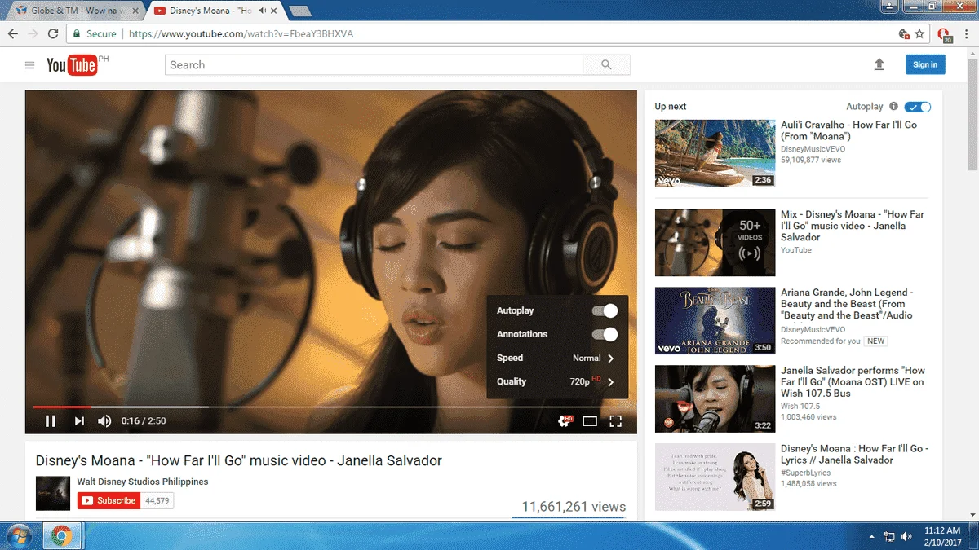Toggle Annotations in the player settings
Viewport: 979px width, 550px height.
(605, 334)
